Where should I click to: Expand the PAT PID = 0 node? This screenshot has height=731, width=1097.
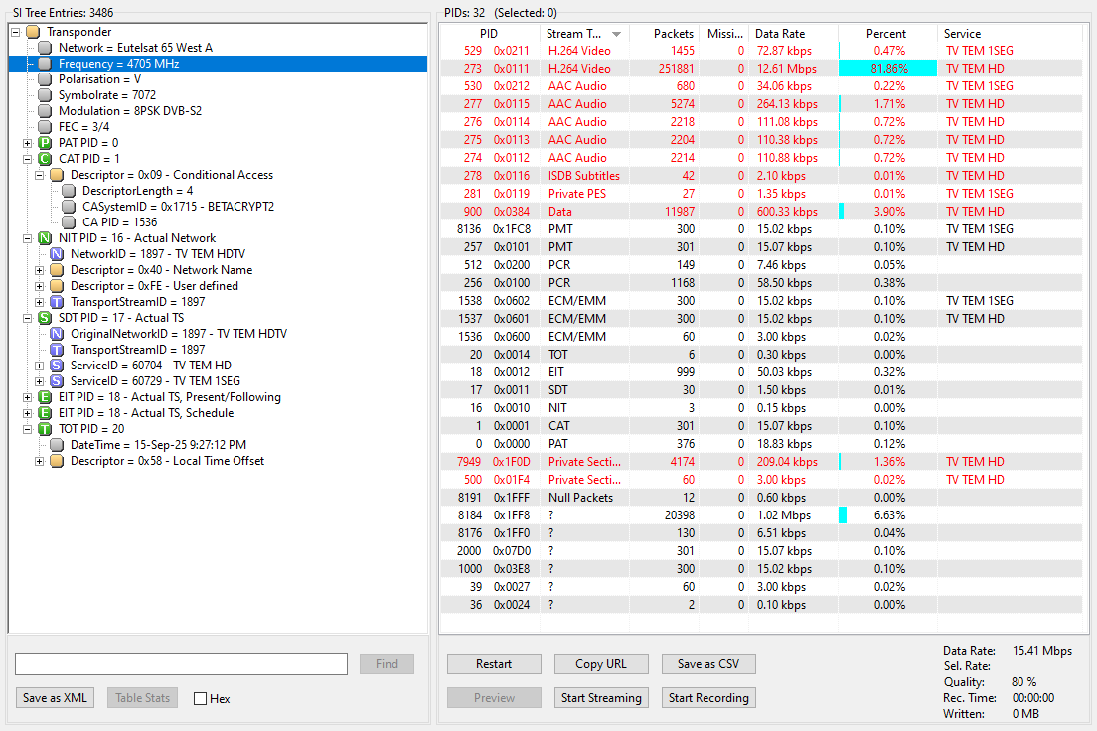coord(27,143)
